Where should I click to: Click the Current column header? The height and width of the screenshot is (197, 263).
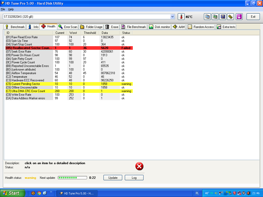point(60,33)
